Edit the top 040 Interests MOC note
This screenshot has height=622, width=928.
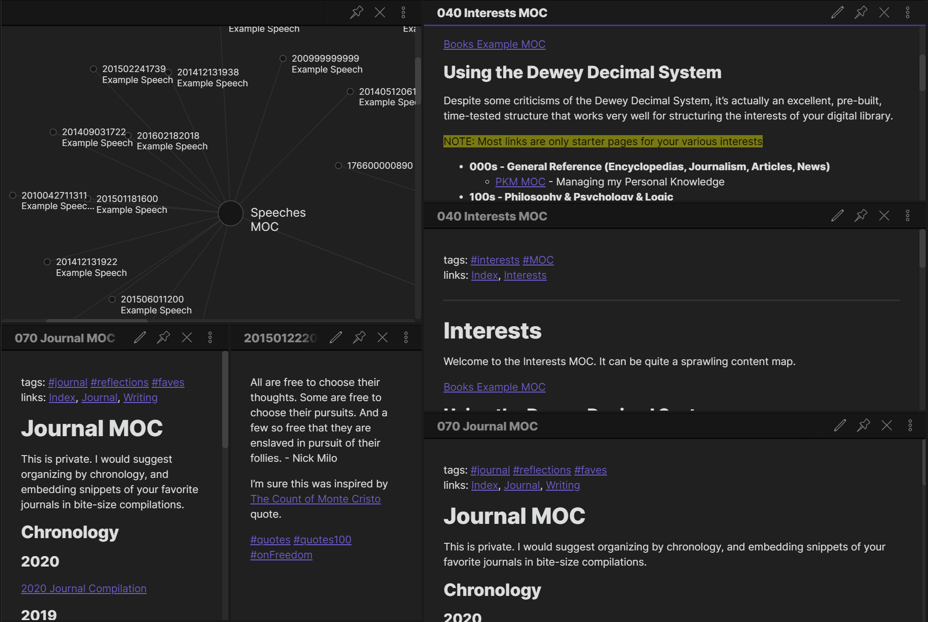click(837, 12)
